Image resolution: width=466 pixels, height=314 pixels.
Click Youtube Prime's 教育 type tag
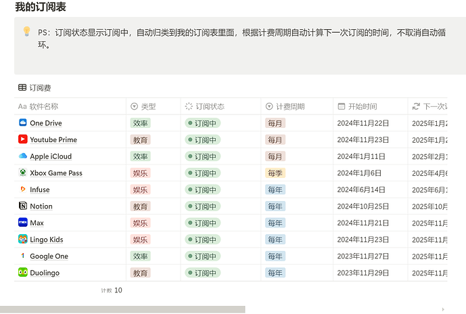(x=140, y=140)
